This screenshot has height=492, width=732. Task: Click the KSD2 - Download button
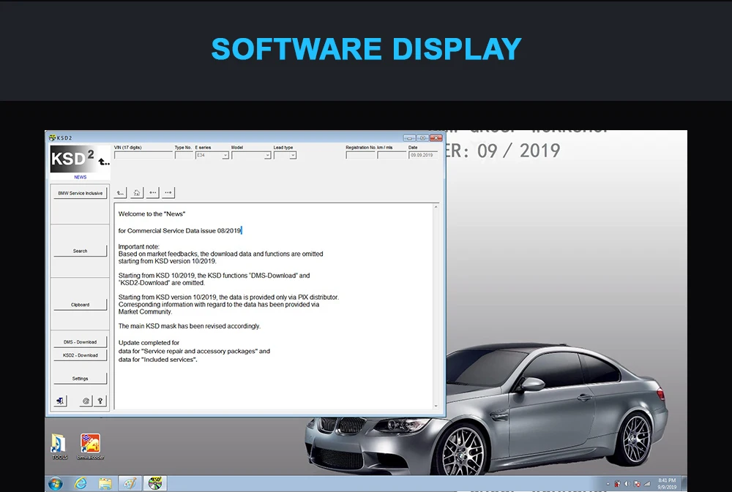pyautogui.click(x=81, y=355)
